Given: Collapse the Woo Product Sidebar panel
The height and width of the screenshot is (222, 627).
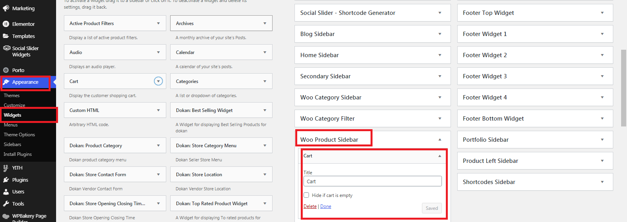Looking at the screenshot, I should tap(440, 140).
